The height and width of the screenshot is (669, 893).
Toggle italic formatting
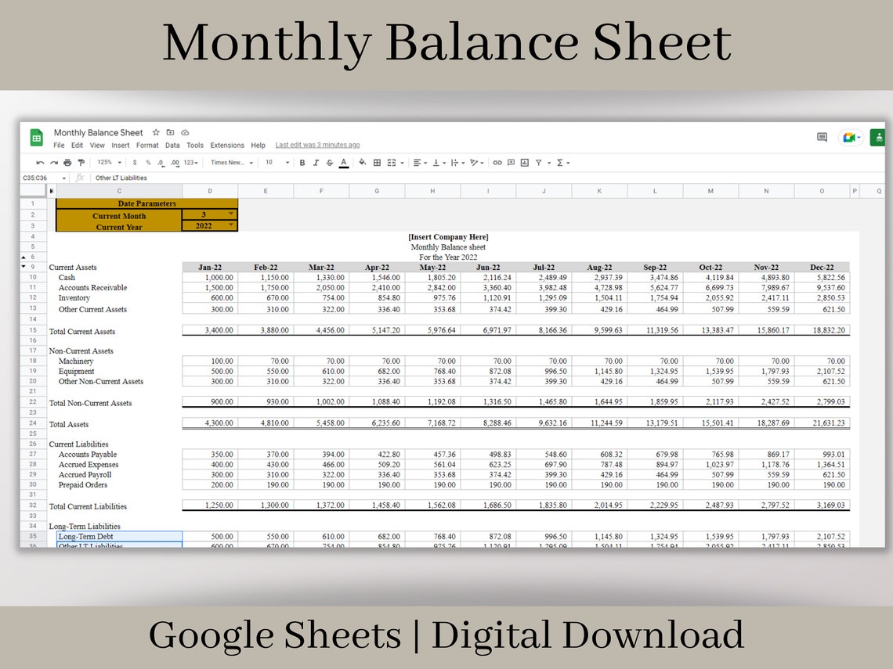316,162
